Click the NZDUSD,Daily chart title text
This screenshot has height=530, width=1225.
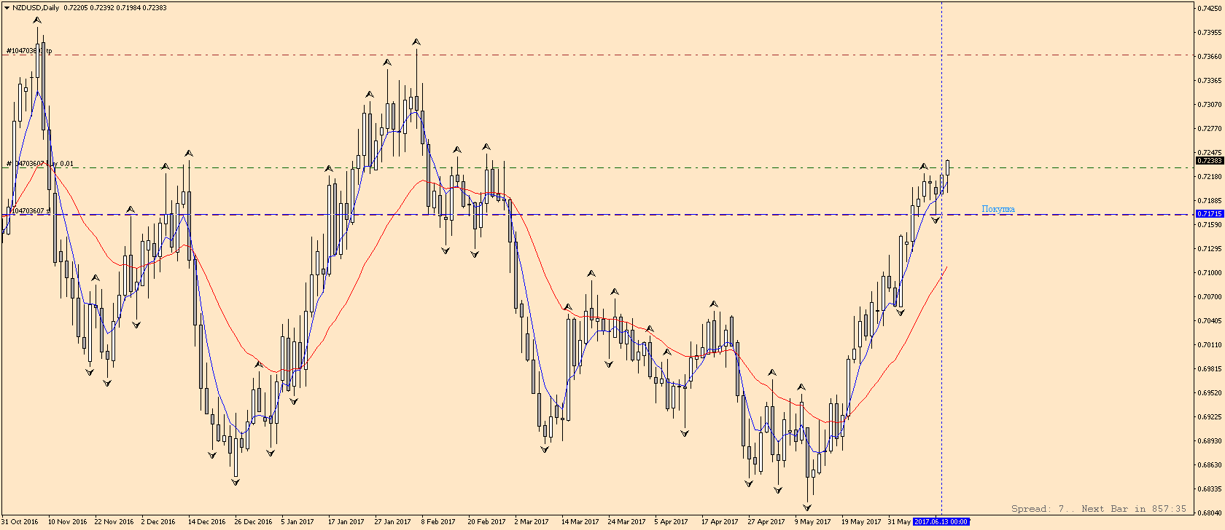(x=36, y=8)
